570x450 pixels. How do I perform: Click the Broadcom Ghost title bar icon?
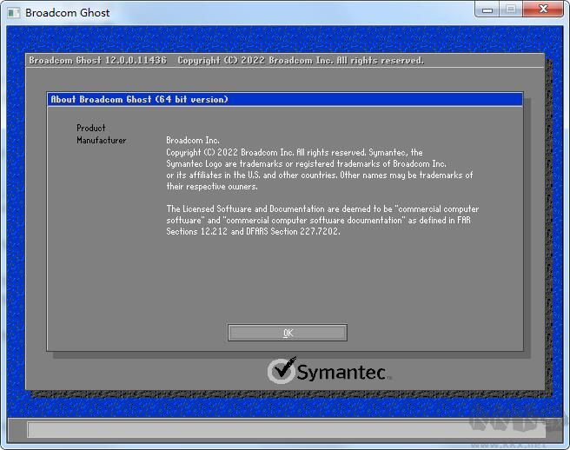tap(13, 13)
